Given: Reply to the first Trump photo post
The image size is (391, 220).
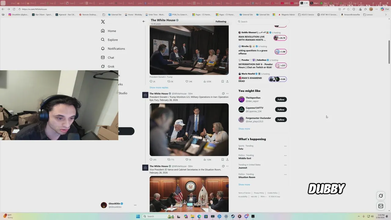Looking at the screenshot, I should pyautogui.click(x=152, y=82).
